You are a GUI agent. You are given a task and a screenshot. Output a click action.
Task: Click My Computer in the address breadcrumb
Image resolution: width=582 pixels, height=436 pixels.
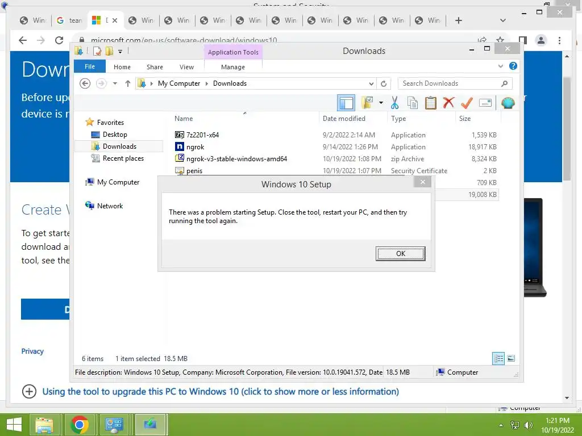pyautogui.click(x=179, y=83)
